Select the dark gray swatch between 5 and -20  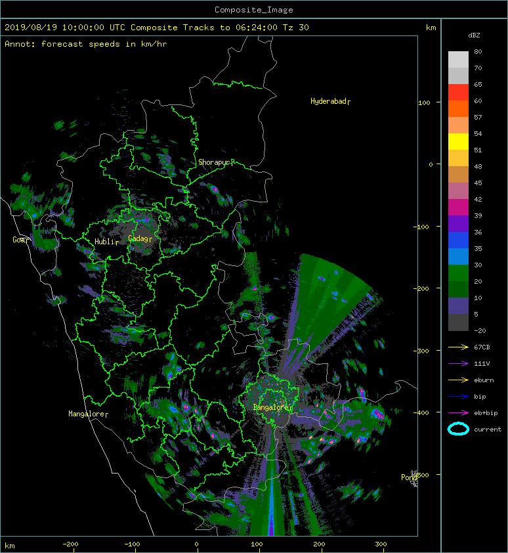(x=458, y=322)
